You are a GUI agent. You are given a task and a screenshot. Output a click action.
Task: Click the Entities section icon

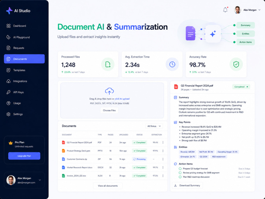point(175,147)
